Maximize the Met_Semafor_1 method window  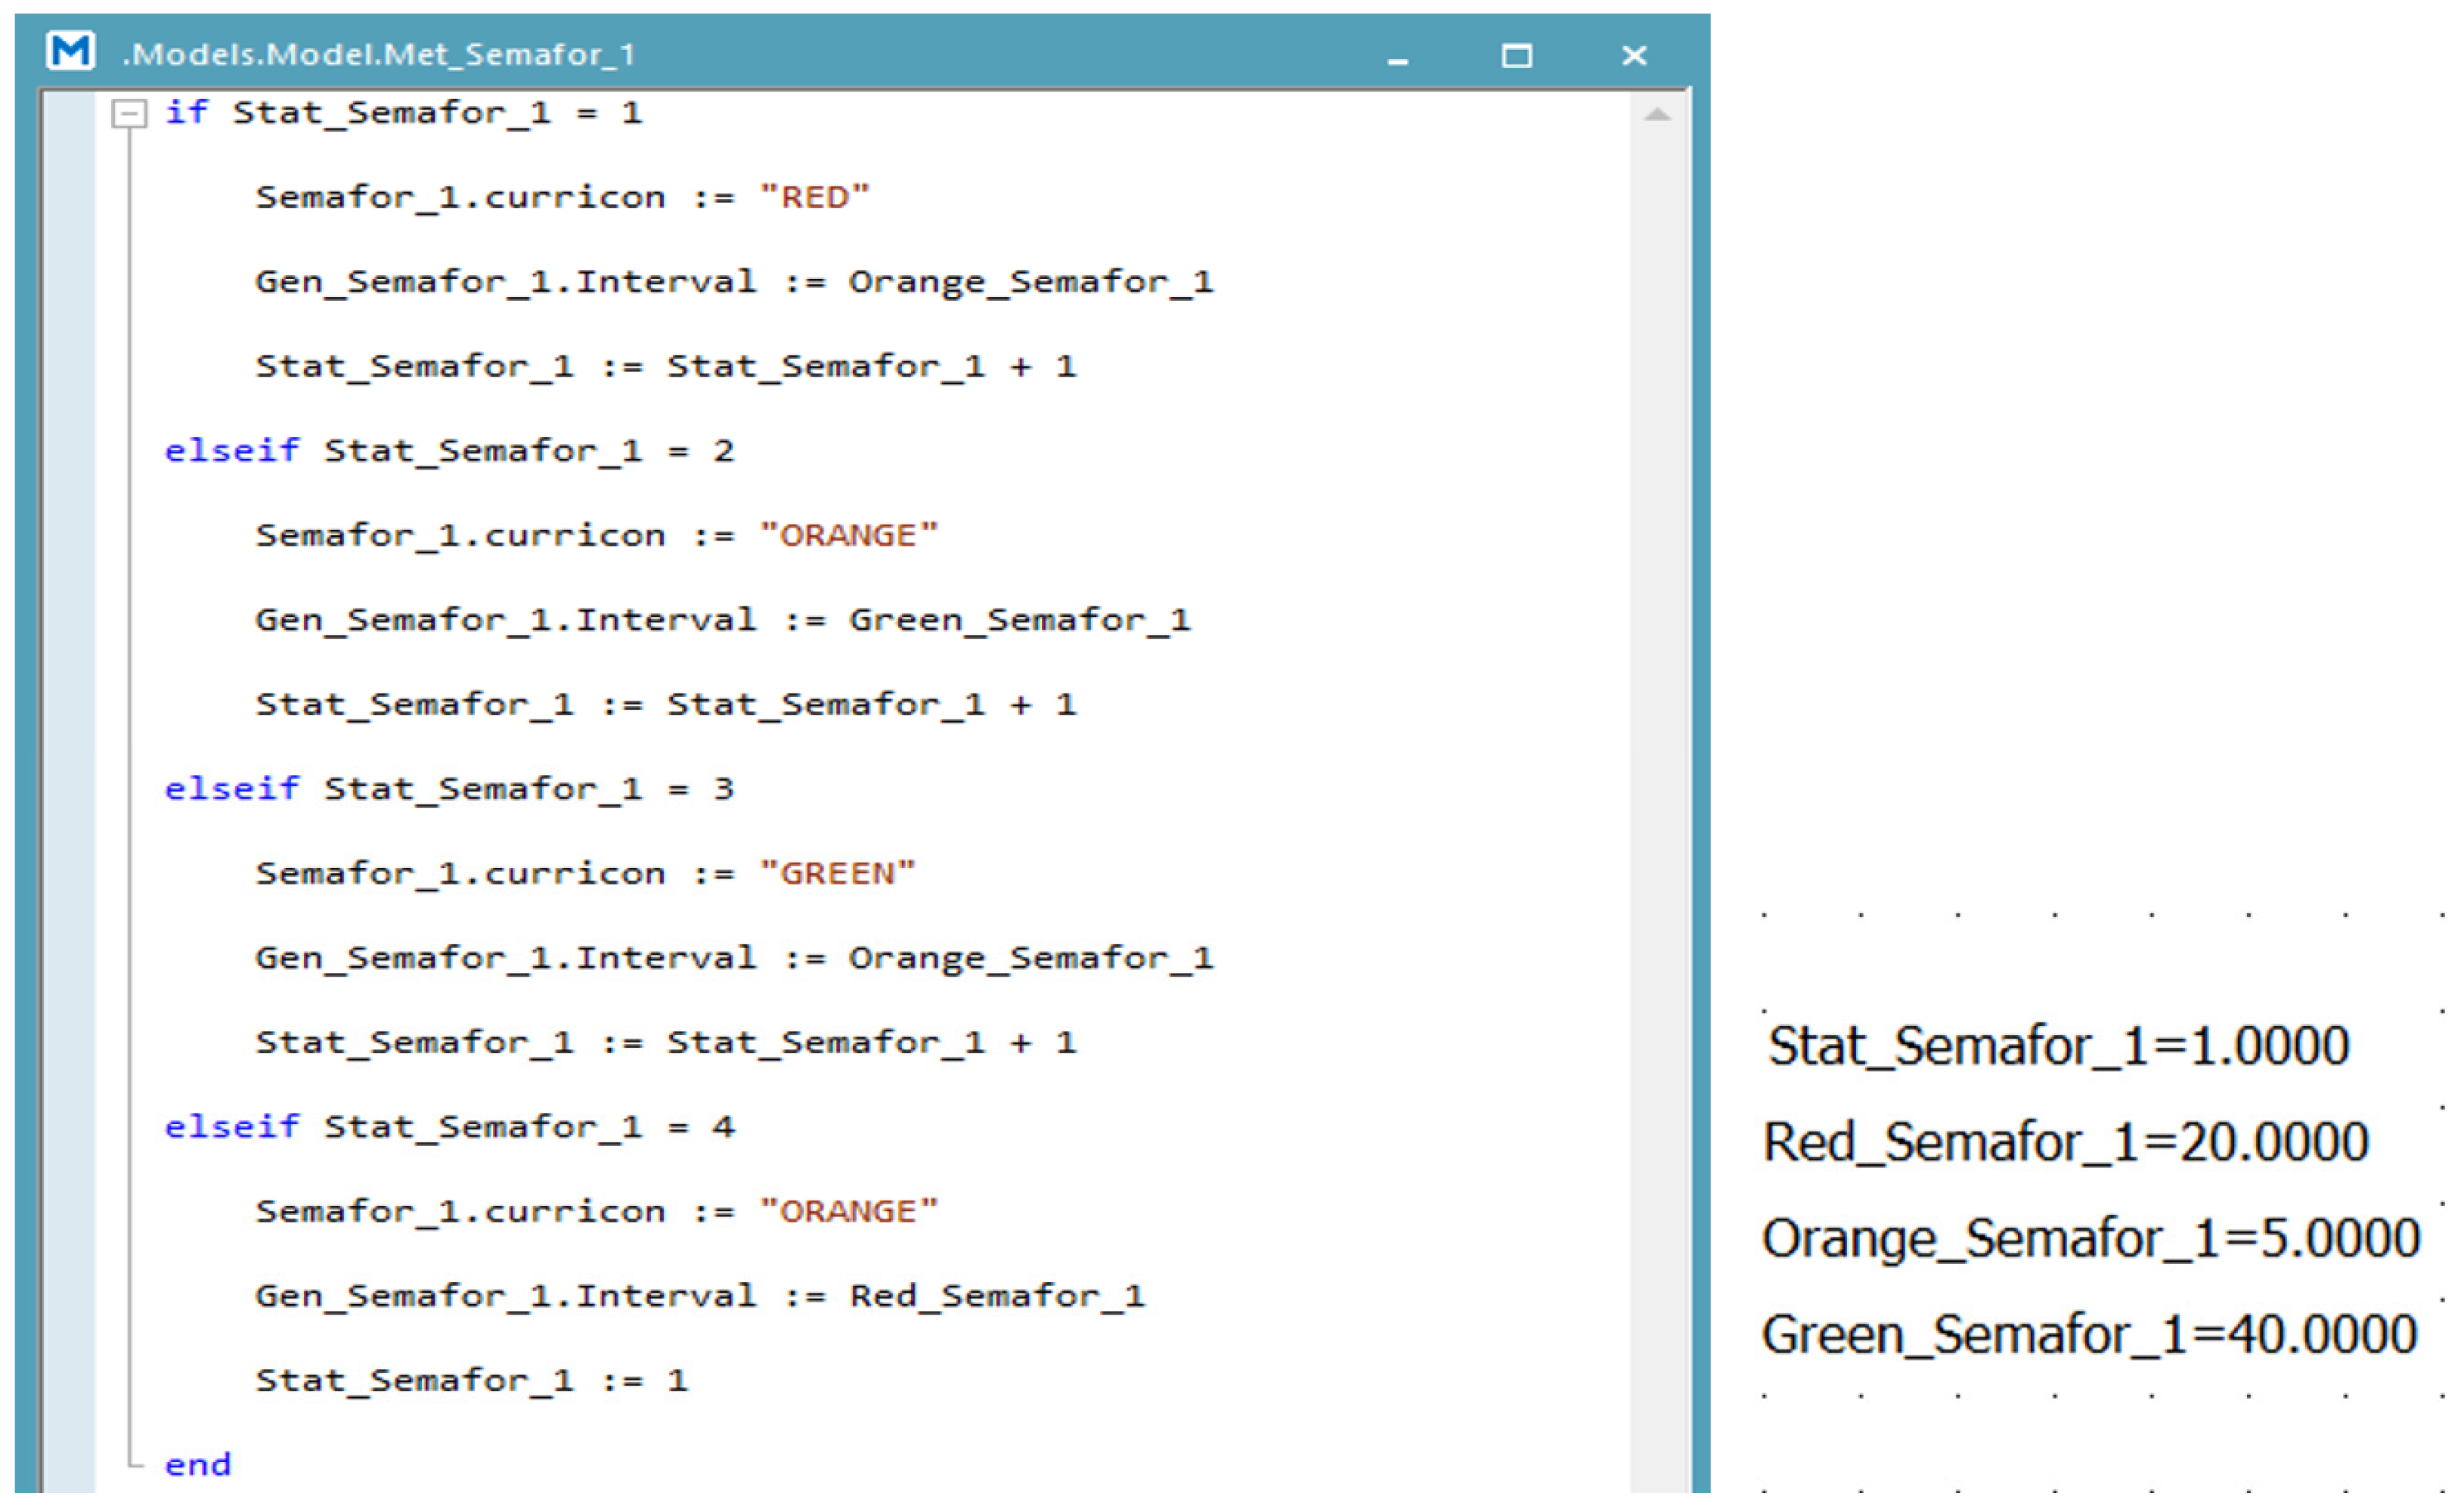(x=1516, y=56)
